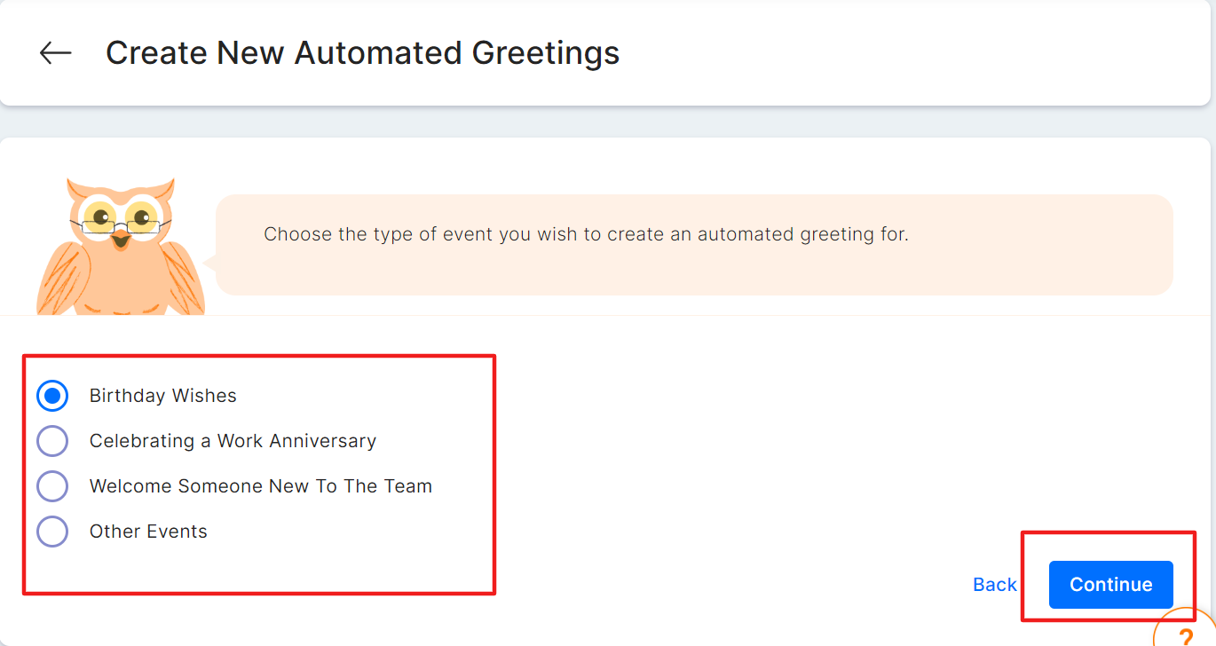Click the owl mascot's eyeglasses
Screen dimensions: 1216x646
tap(121, 225)
